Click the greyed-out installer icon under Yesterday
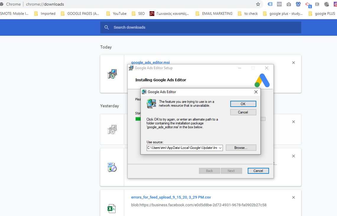Viewport: 337px width, 216px height. [x=112, y=129]
